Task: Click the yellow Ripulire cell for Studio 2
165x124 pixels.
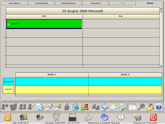Action: click(x=125, y=90)
